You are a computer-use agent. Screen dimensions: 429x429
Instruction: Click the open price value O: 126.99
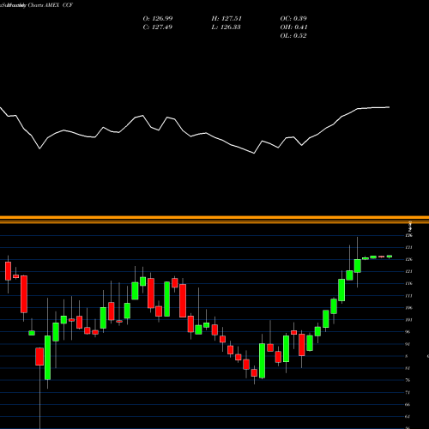(158, 19)
